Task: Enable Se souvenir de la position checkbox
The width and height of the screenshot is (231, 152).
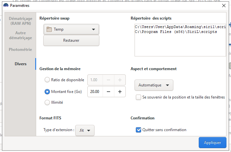Action: coord(138,97)
